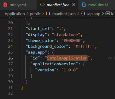Image resolution: width=115 pixels, height=99 pixels.
Task: Open the id breadcrumb symbol
Action: [113, 14]
